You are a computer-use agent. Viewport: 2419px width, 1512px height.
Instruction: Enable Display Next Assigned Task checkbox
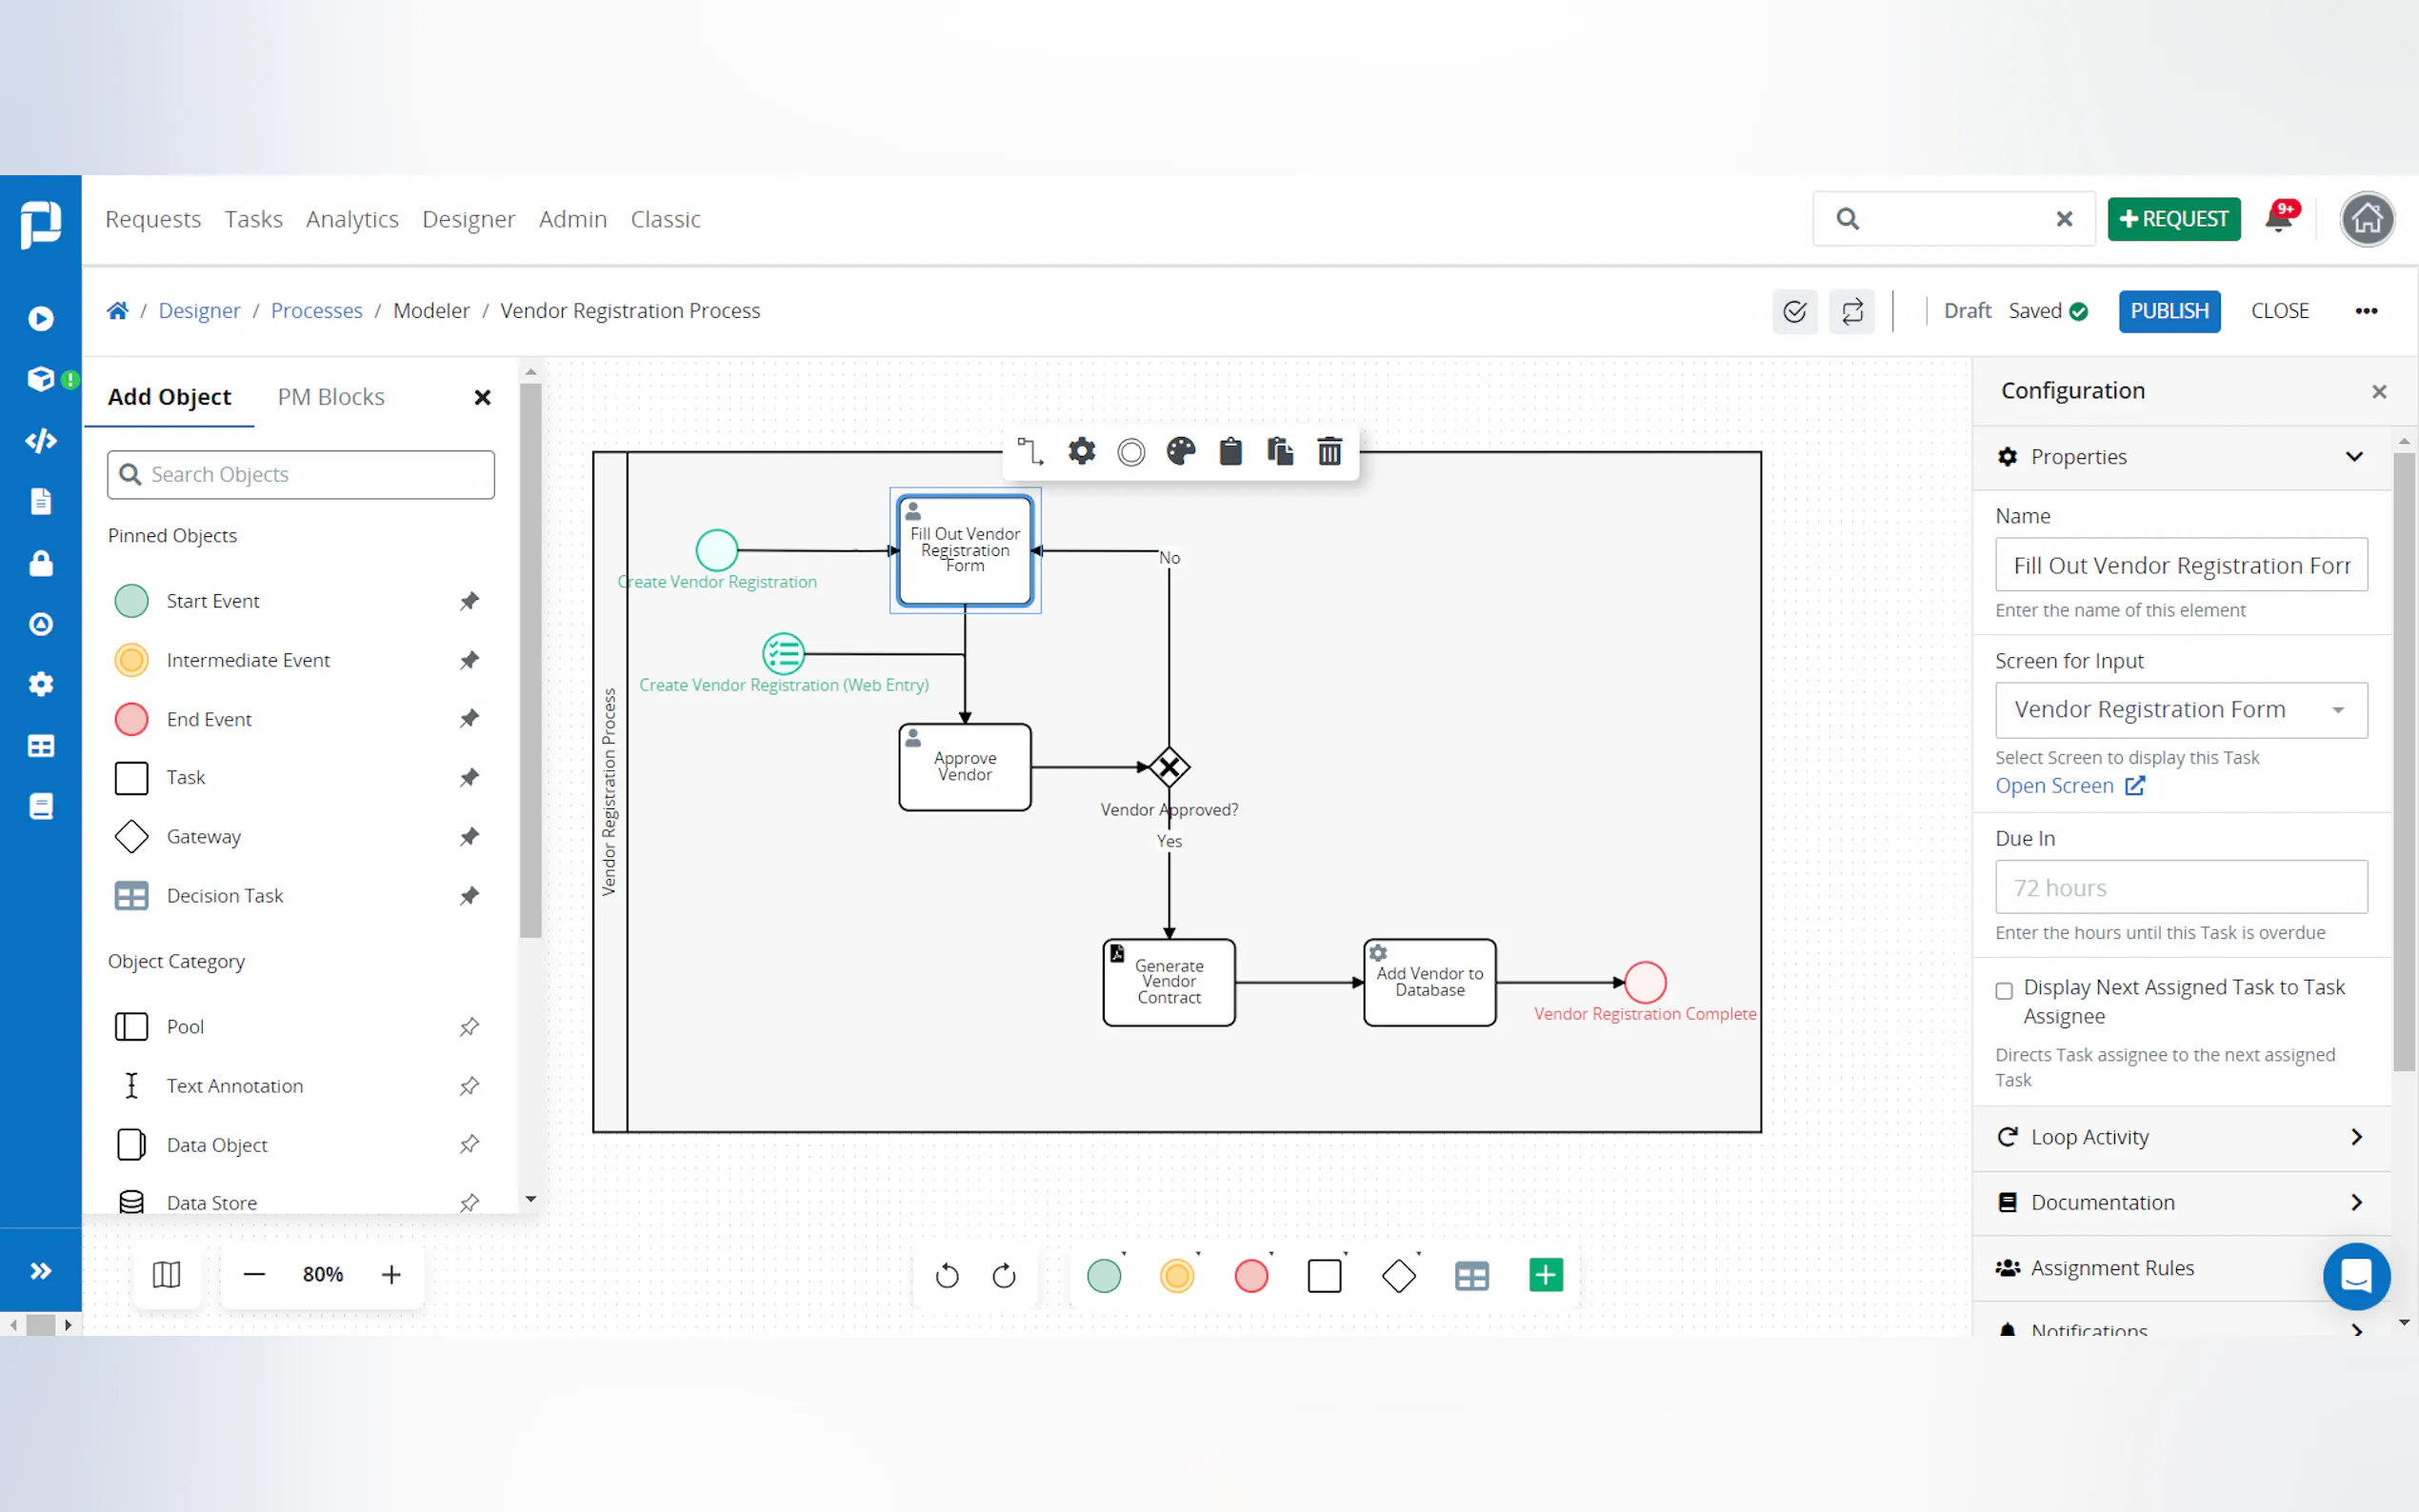point(2004,990)
